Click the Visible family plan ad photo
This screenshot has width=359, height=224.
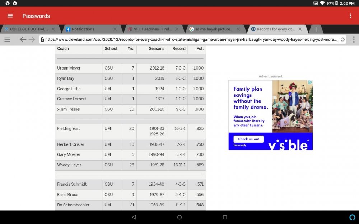tap(292, 106)
